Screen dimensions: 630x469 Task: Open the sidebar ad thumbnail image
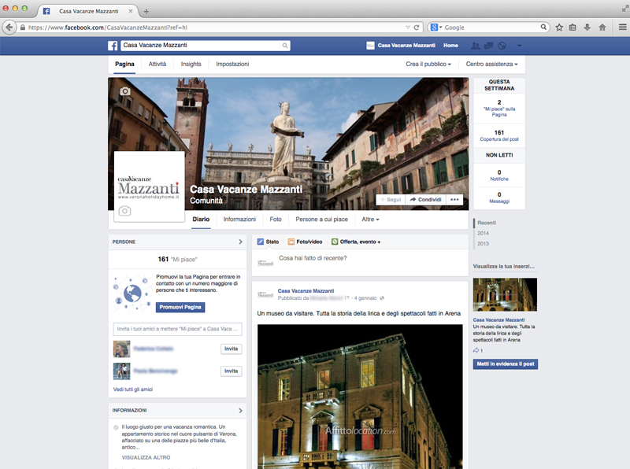(x=505, y=295)
